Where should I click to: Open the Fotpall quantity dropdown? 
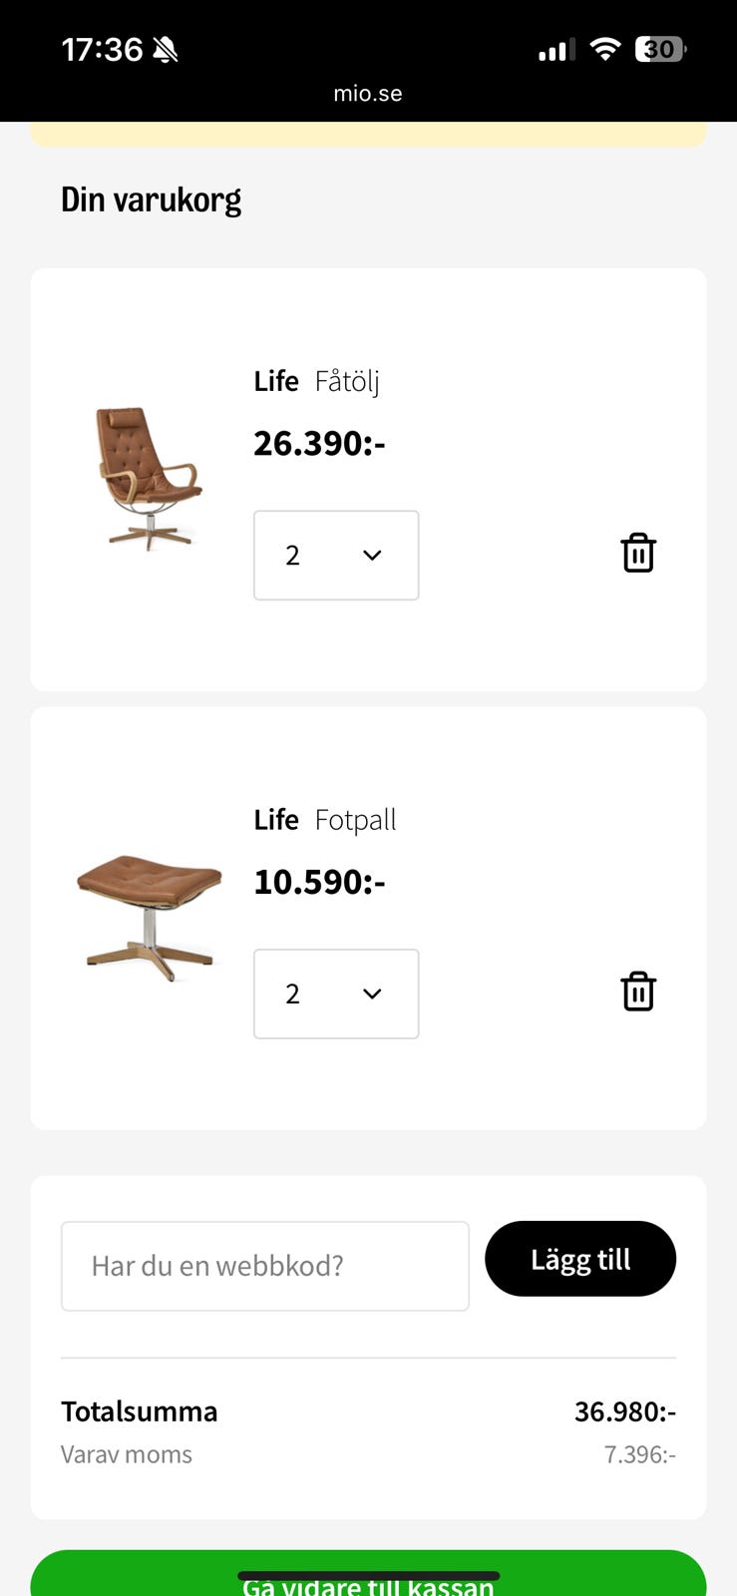pyautogui.click(x=336, y=994)
